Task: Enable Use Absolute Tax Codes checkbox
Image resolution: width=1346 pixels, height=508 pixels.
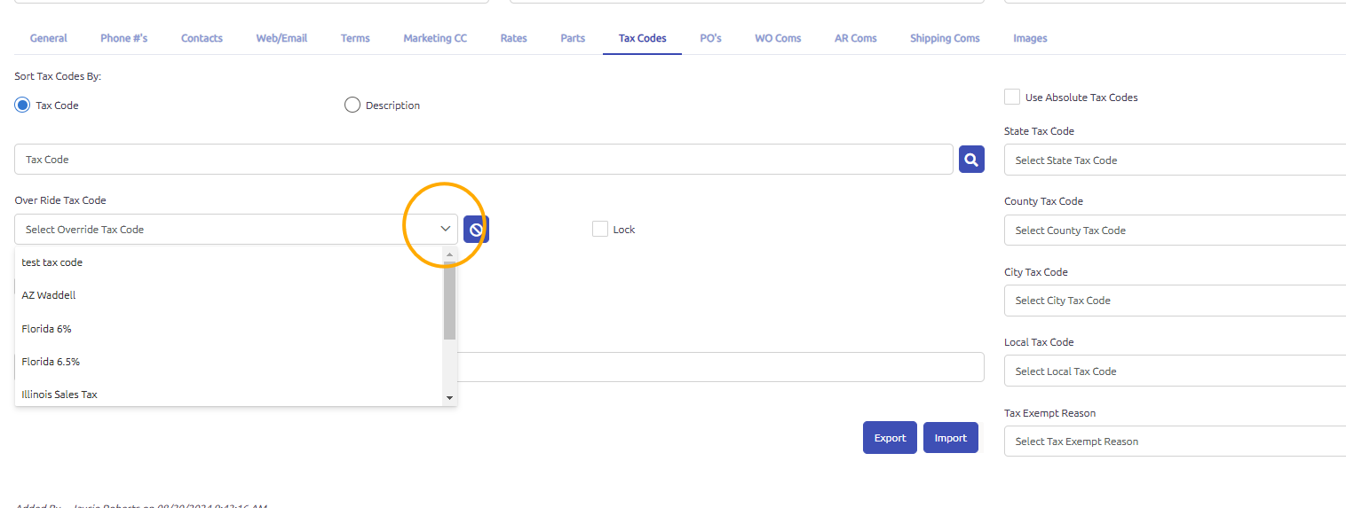Action: (x=1011, y=97)
